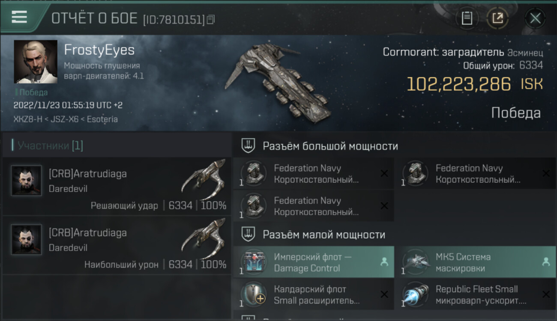Viewport: 557px width, 321px height.
Task: Select Имперский флот Damage Control module
Action: [314, 262]
